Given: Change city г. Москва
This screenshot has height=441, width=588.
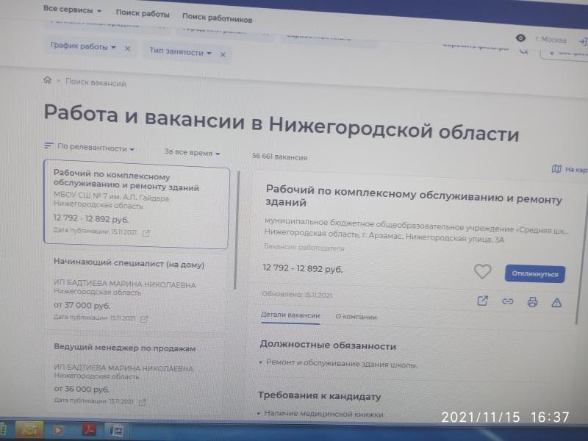Looking at the screenshot, I should [x=551, y=40].
